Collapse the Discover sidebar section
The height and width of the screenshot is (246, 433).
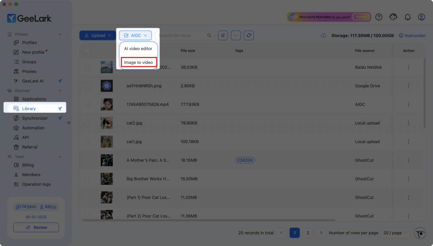pyautogui.click(x=60, y=91)
